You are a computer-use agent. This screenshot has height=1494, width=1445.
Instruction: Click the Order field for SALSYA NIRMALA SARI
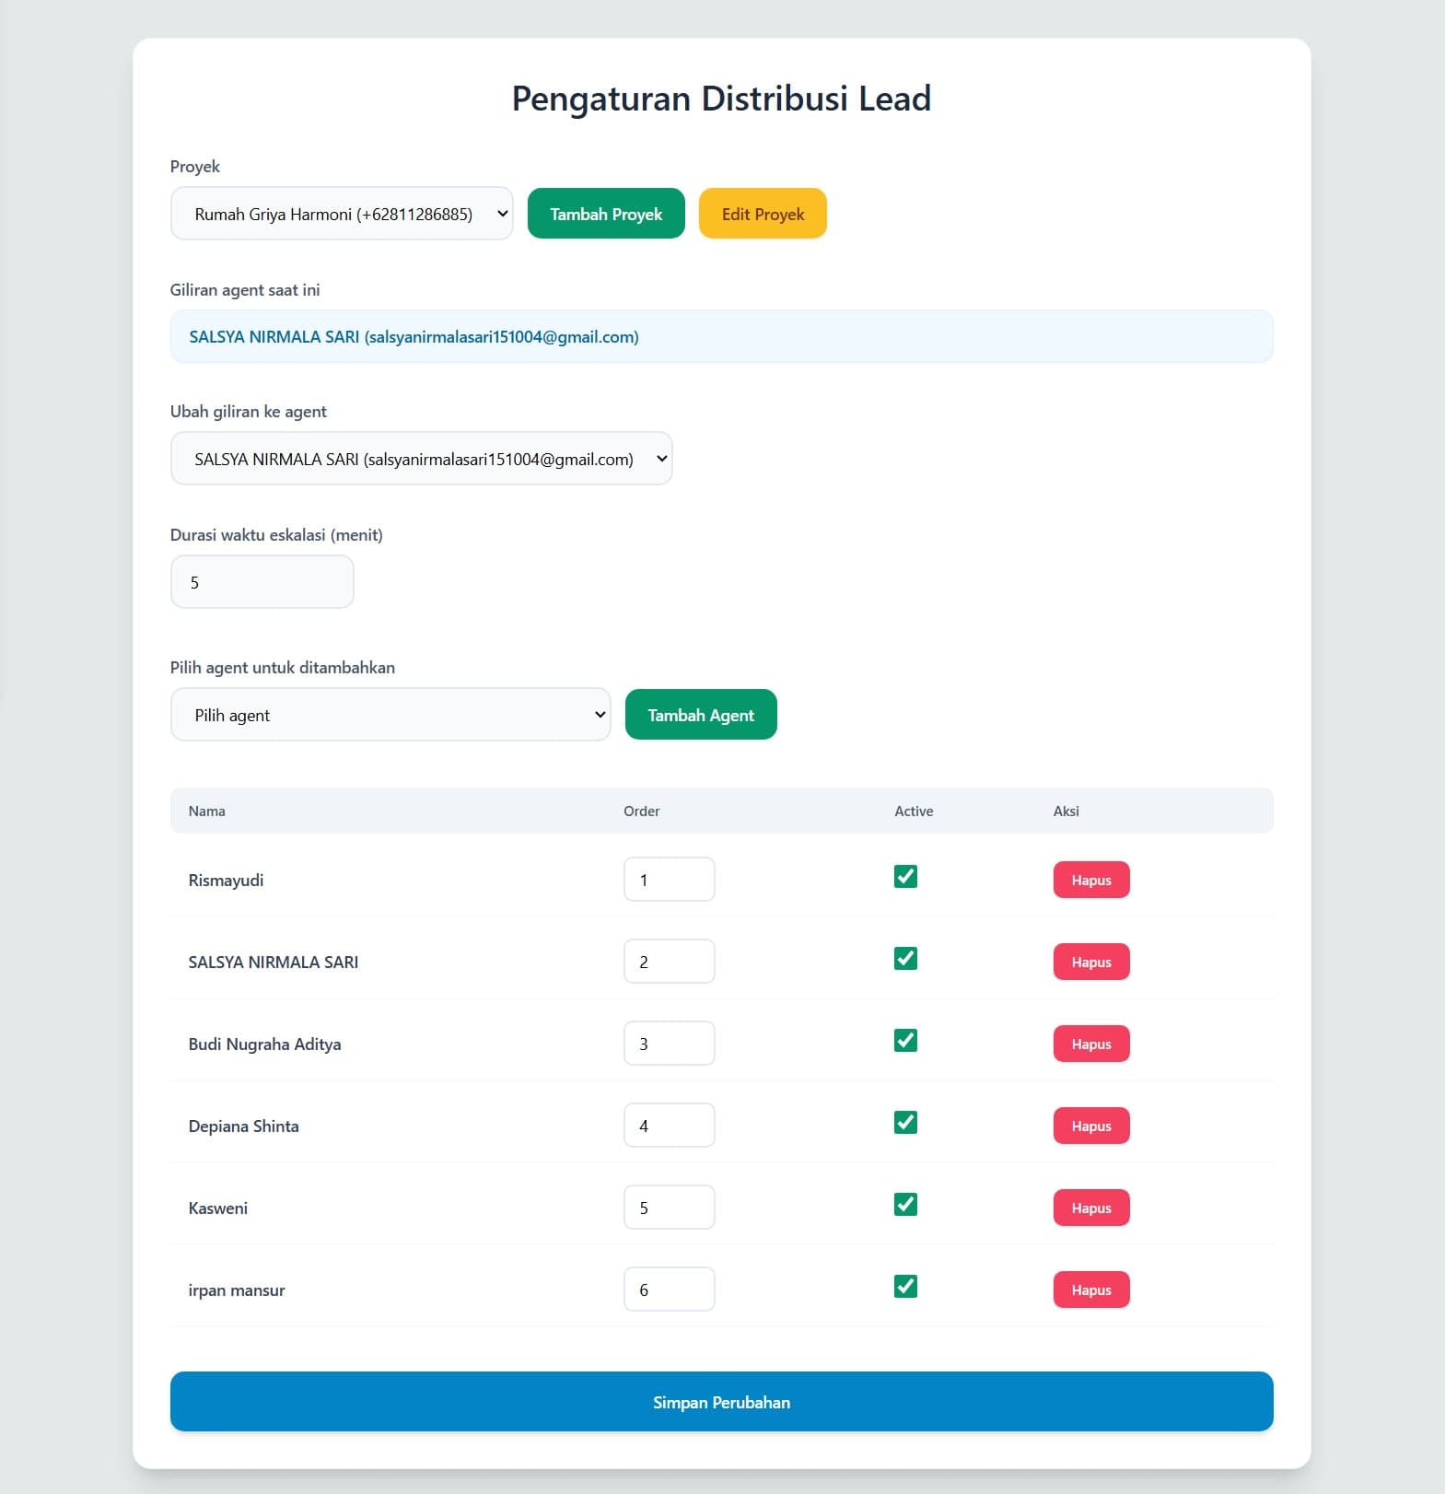point(670,962)
